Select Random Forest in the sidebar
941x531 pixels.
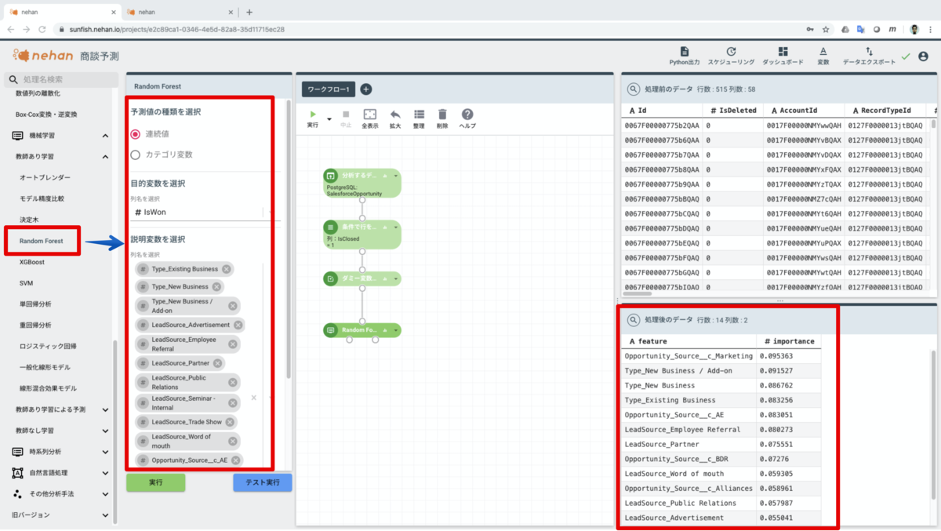[x=42, y=241]
